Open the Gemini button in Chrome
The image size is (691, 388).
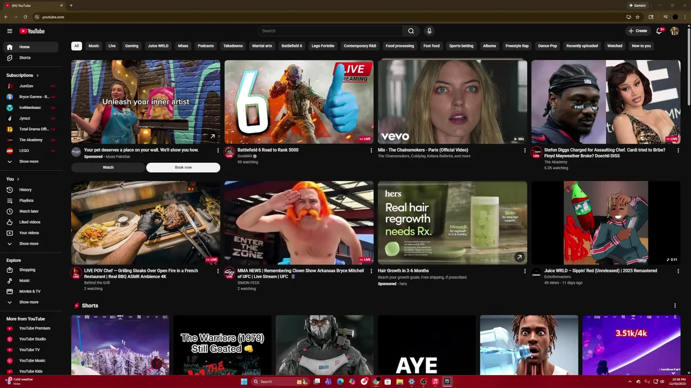point(637,5)
